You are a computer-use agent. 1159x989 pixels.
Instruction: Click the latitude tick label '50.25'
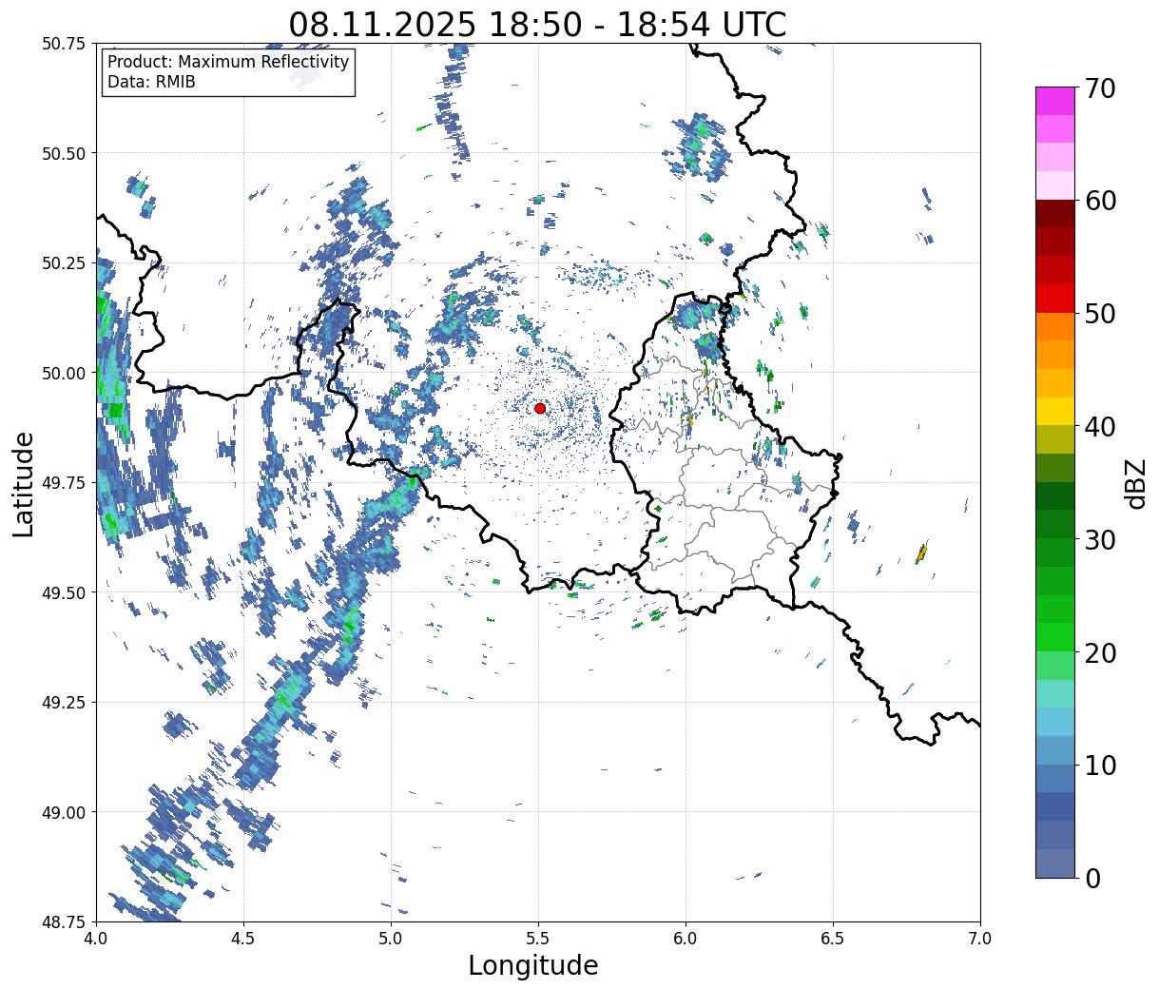point(63,263)
